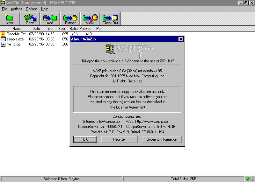Click the View toolbar icon
The image size is (255, 182).
[90, 19]
